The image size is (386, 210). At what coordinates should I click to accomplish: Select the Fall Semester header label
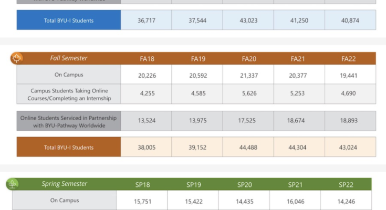pos(69,58)
